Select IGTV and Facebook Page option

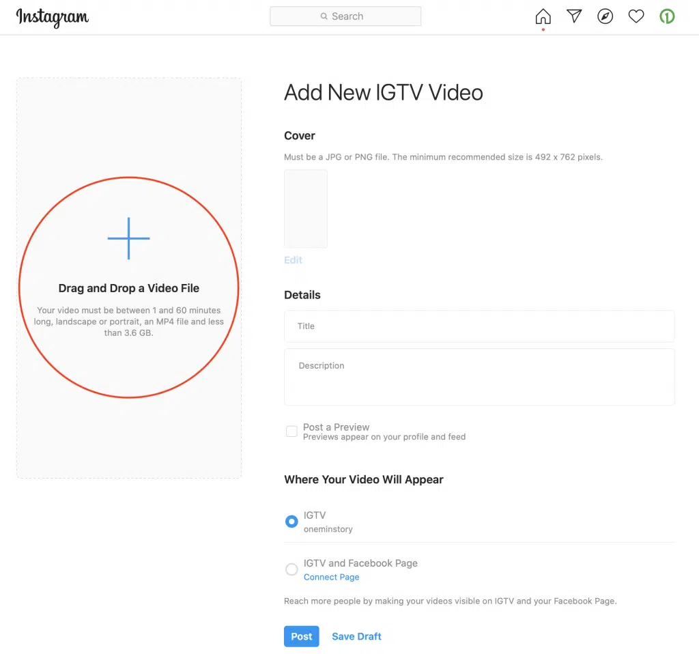click(291, 569)
